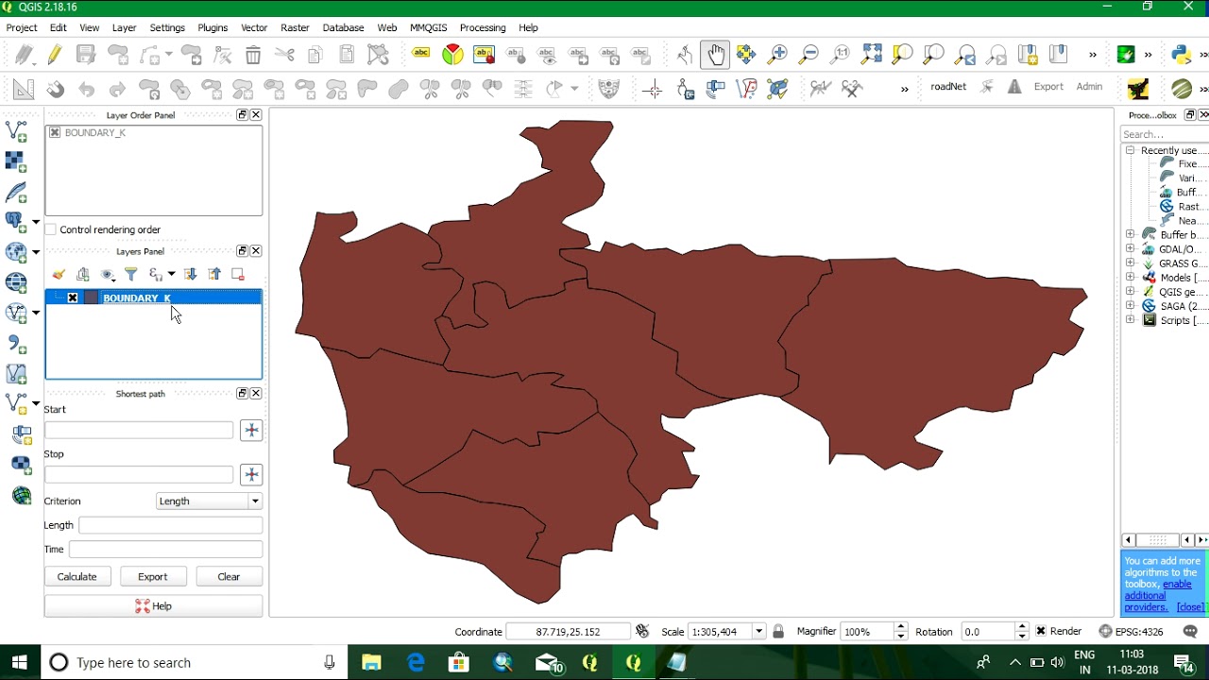Toggle BOUNDARY_K layer visibility checkbox in Layers Panel
1209x680 pixels.
coord(73,298)
